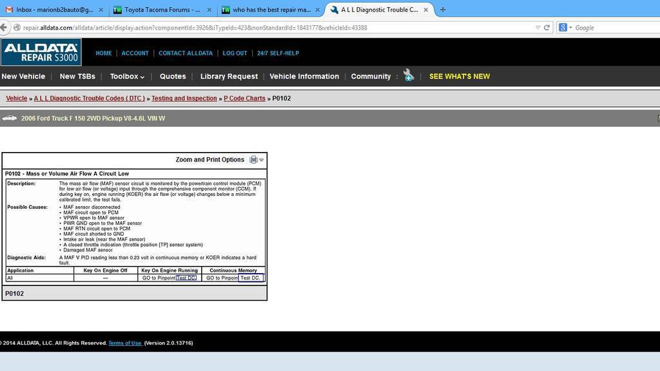
Task: Click the 'Application' column header
Action: (20, 271)
